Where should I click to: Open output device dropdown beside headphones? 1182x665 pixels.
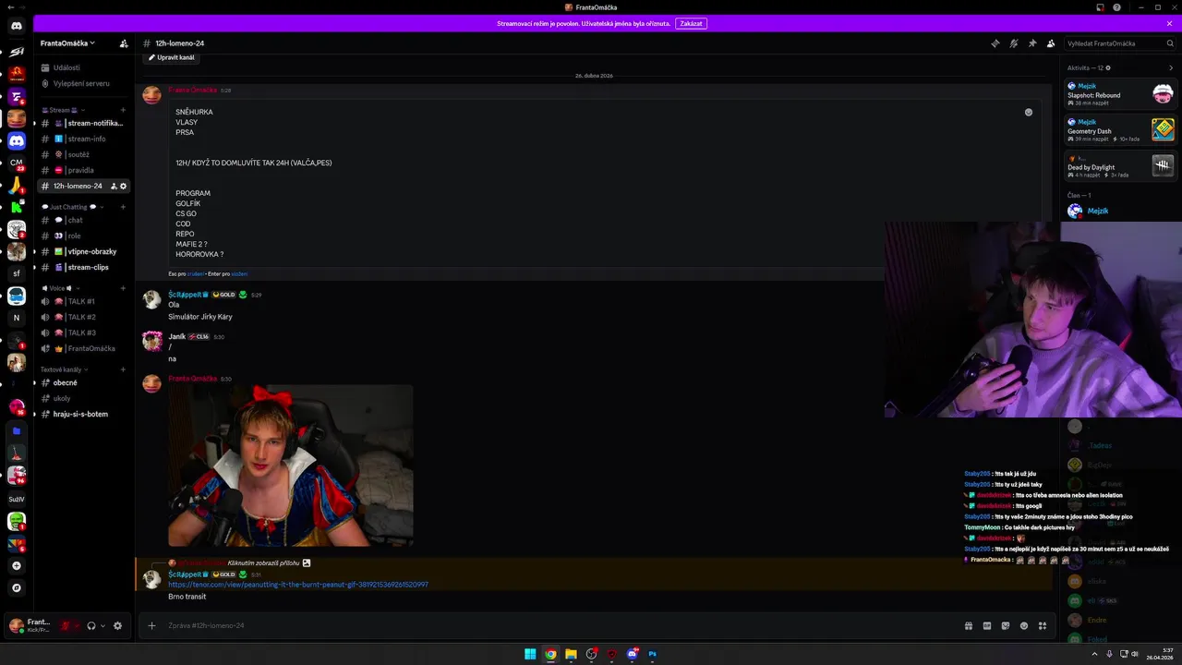point(103,625)
